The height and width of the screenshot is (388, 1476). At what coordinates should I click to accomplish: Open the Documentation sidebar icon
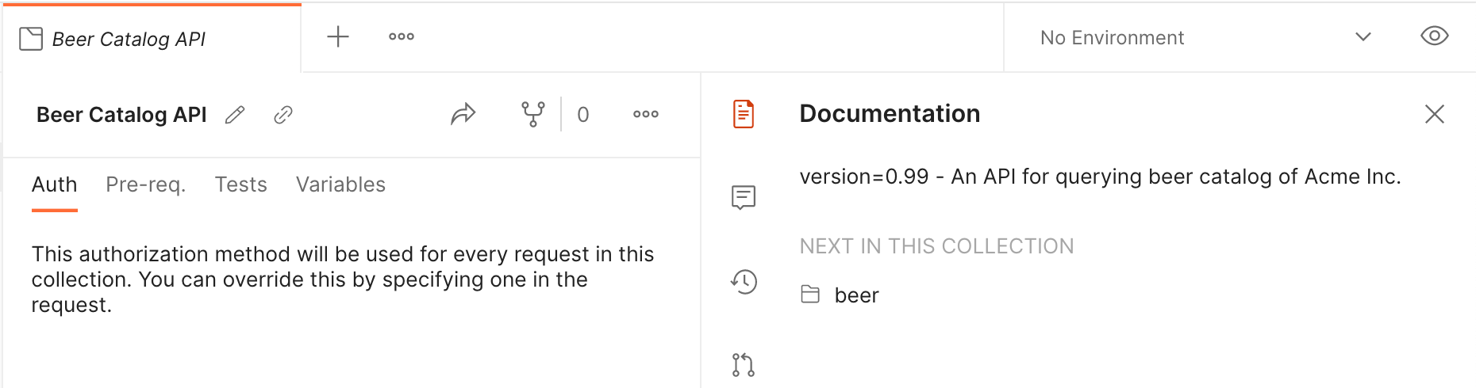point(744,114)
